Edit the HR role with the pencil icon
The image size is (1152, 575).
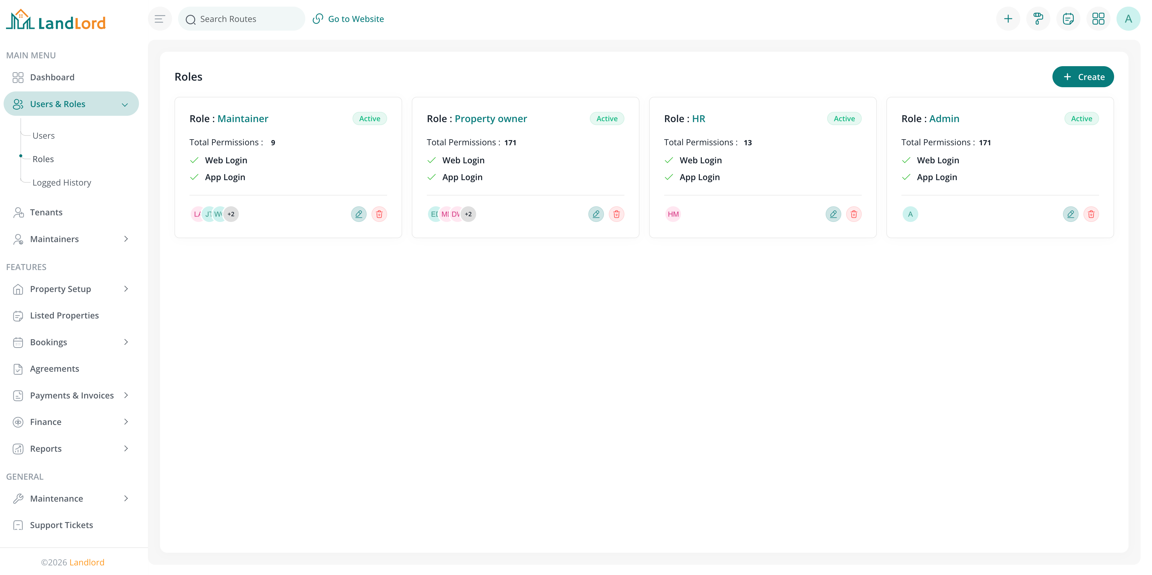(833, 214)
